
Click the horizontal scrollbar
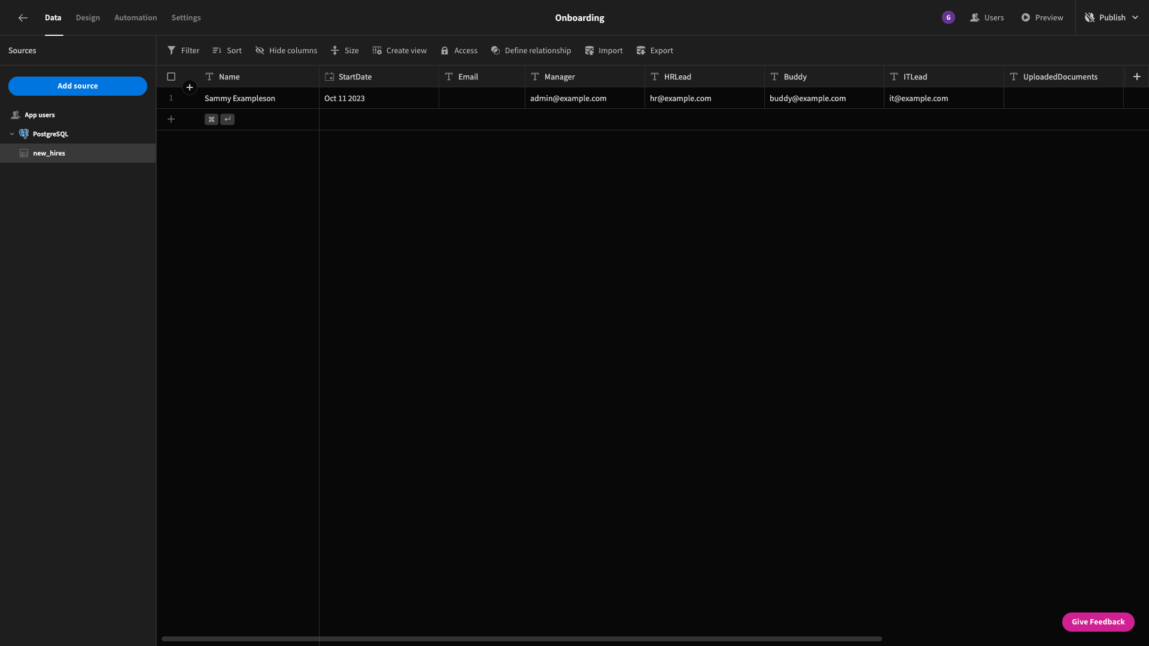[x=522, y=639]
